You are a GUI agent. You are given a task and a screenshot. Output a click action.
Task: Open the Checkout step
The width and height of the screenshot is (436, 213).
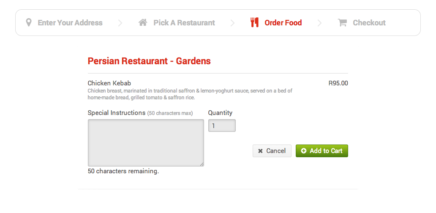369,23
